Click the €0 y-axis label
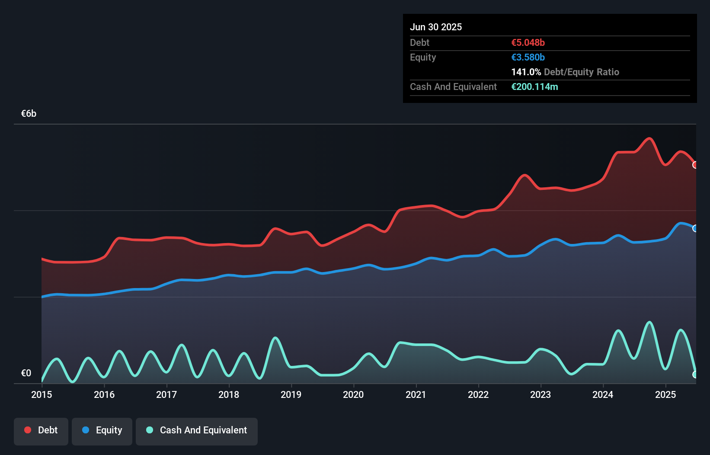Screen dimensions: 710x455 pyautogui.click(x=26, y=373)
